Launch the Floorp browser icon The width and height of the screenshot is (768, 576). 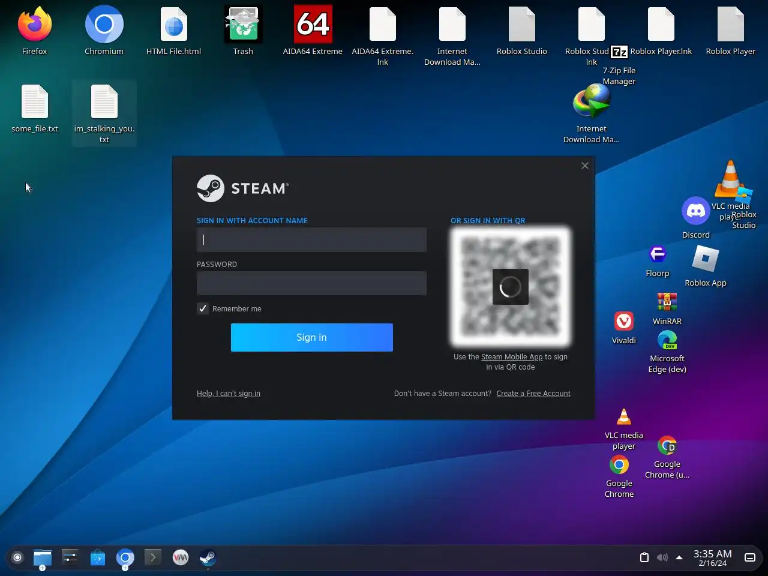[x=658, y=254]
